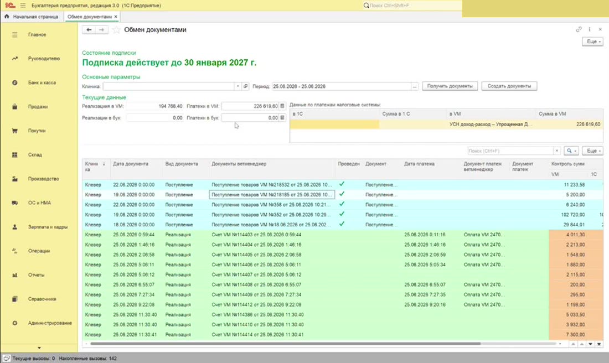The width and height of the screenshot is (609, 363).
Task: Open Банк и касса icon in sidebar
Action: tap(15, 82)
